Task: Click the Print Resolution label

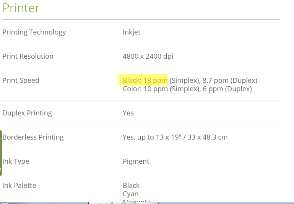Action: point(28,56)
